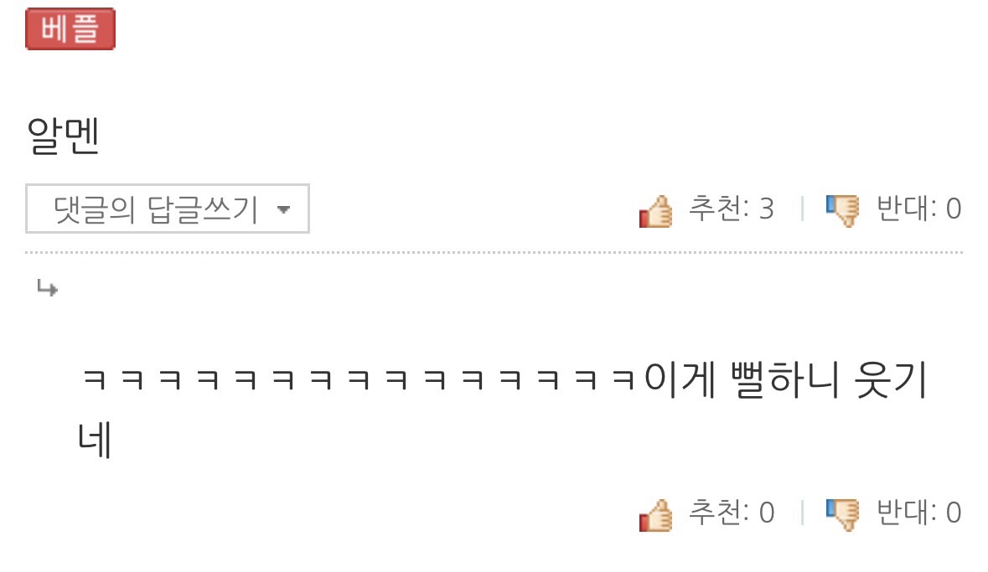Click the dotted divider below the 알멘 comment

(494, 252)
